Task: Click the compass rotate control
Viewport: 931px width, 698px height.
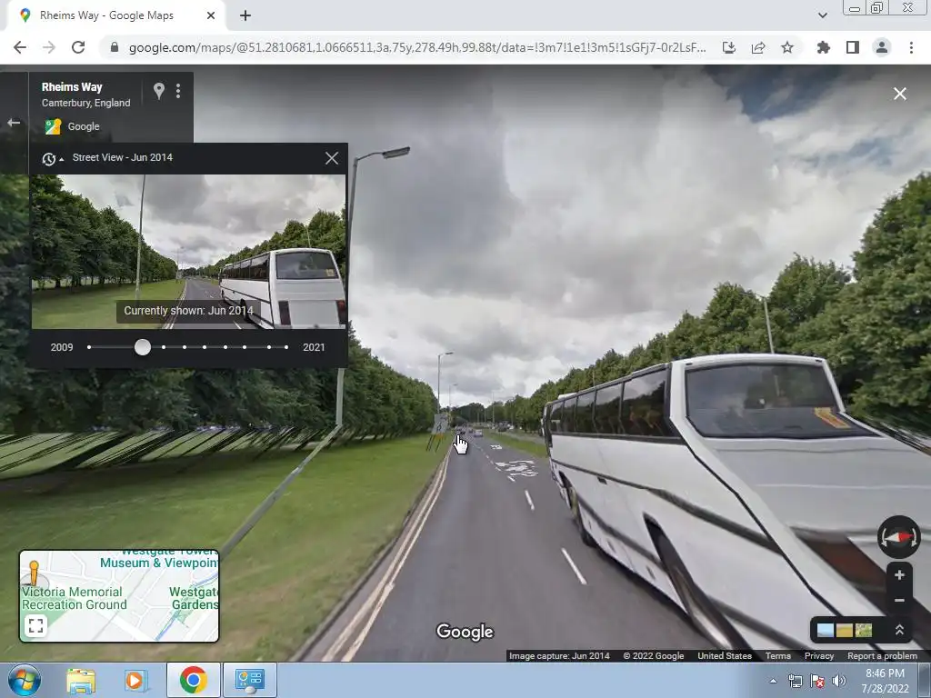Action: 899,537
